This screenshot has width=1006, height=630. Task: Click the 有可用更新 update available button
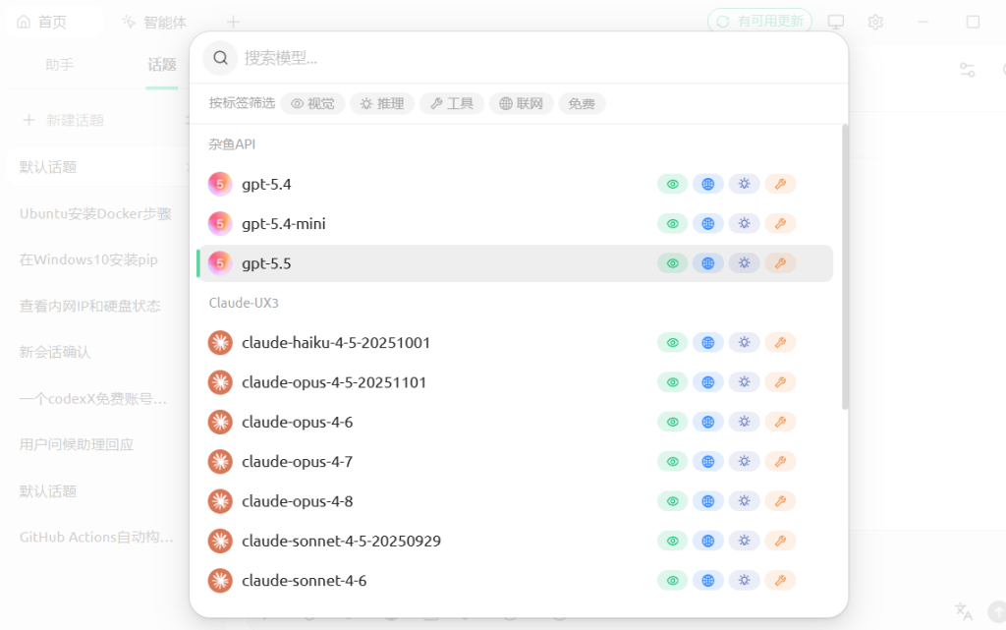[x=759, y=22]
